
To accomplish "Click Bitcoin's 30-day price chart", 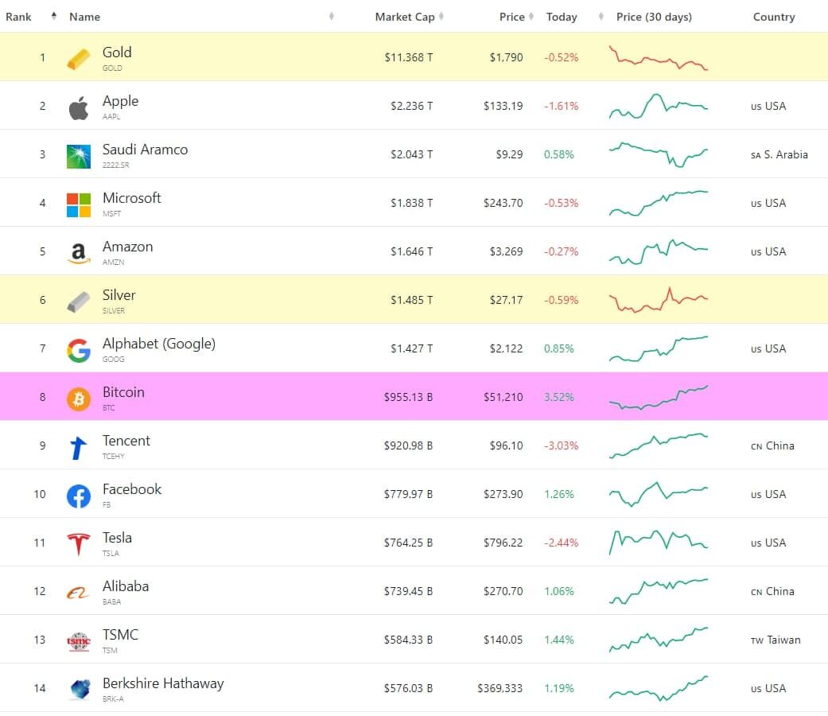I will click(x=658, y=397).
